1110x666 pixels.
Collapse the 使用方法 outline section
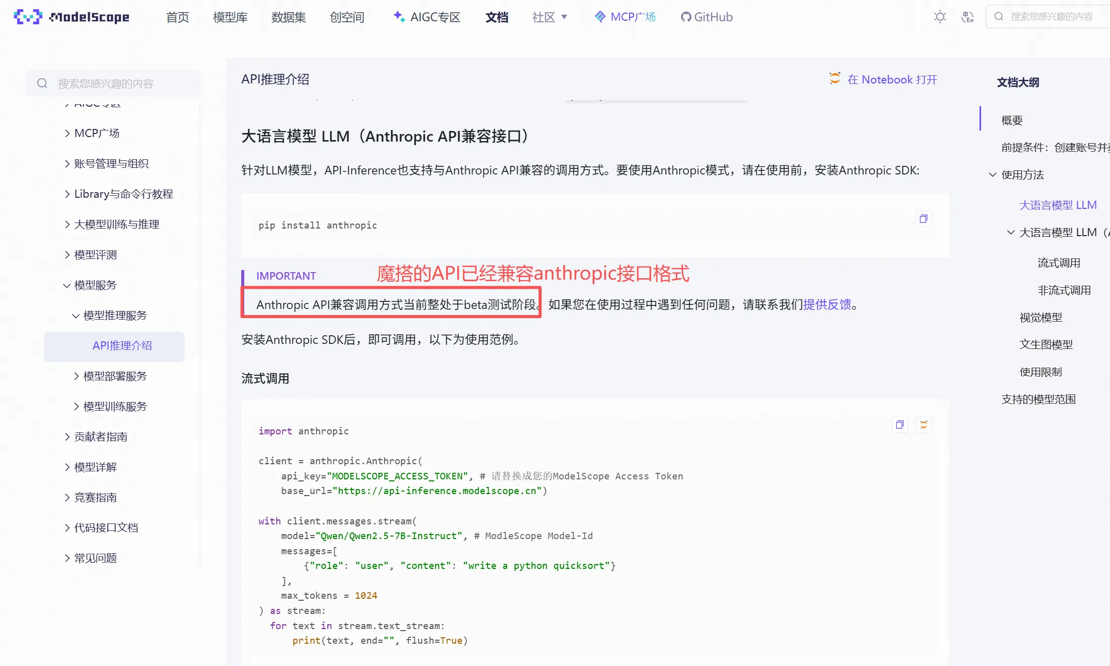pos(993,175)
